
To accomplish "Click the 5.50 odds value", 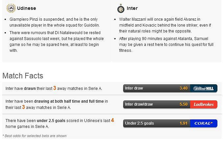I will pos(184,104).
